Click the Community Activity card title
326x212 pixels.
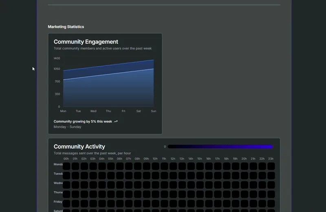(x=79, y=147)
